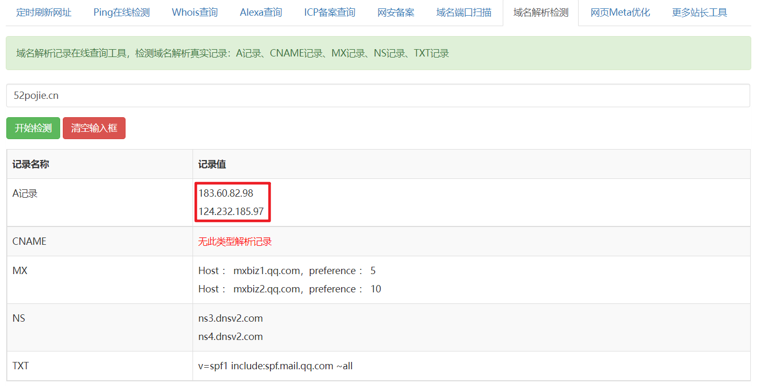Select the mxbiz1.qq.com MX record line
Viewport: 757px width, 386px height.
pyautogui.click(x=287, y=271)
